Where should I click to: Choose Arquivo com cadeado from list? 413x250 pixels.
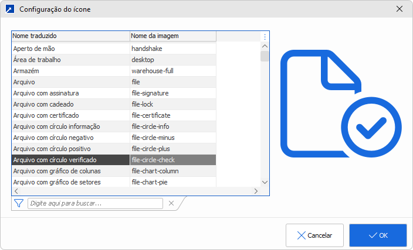tap(70, 104)
